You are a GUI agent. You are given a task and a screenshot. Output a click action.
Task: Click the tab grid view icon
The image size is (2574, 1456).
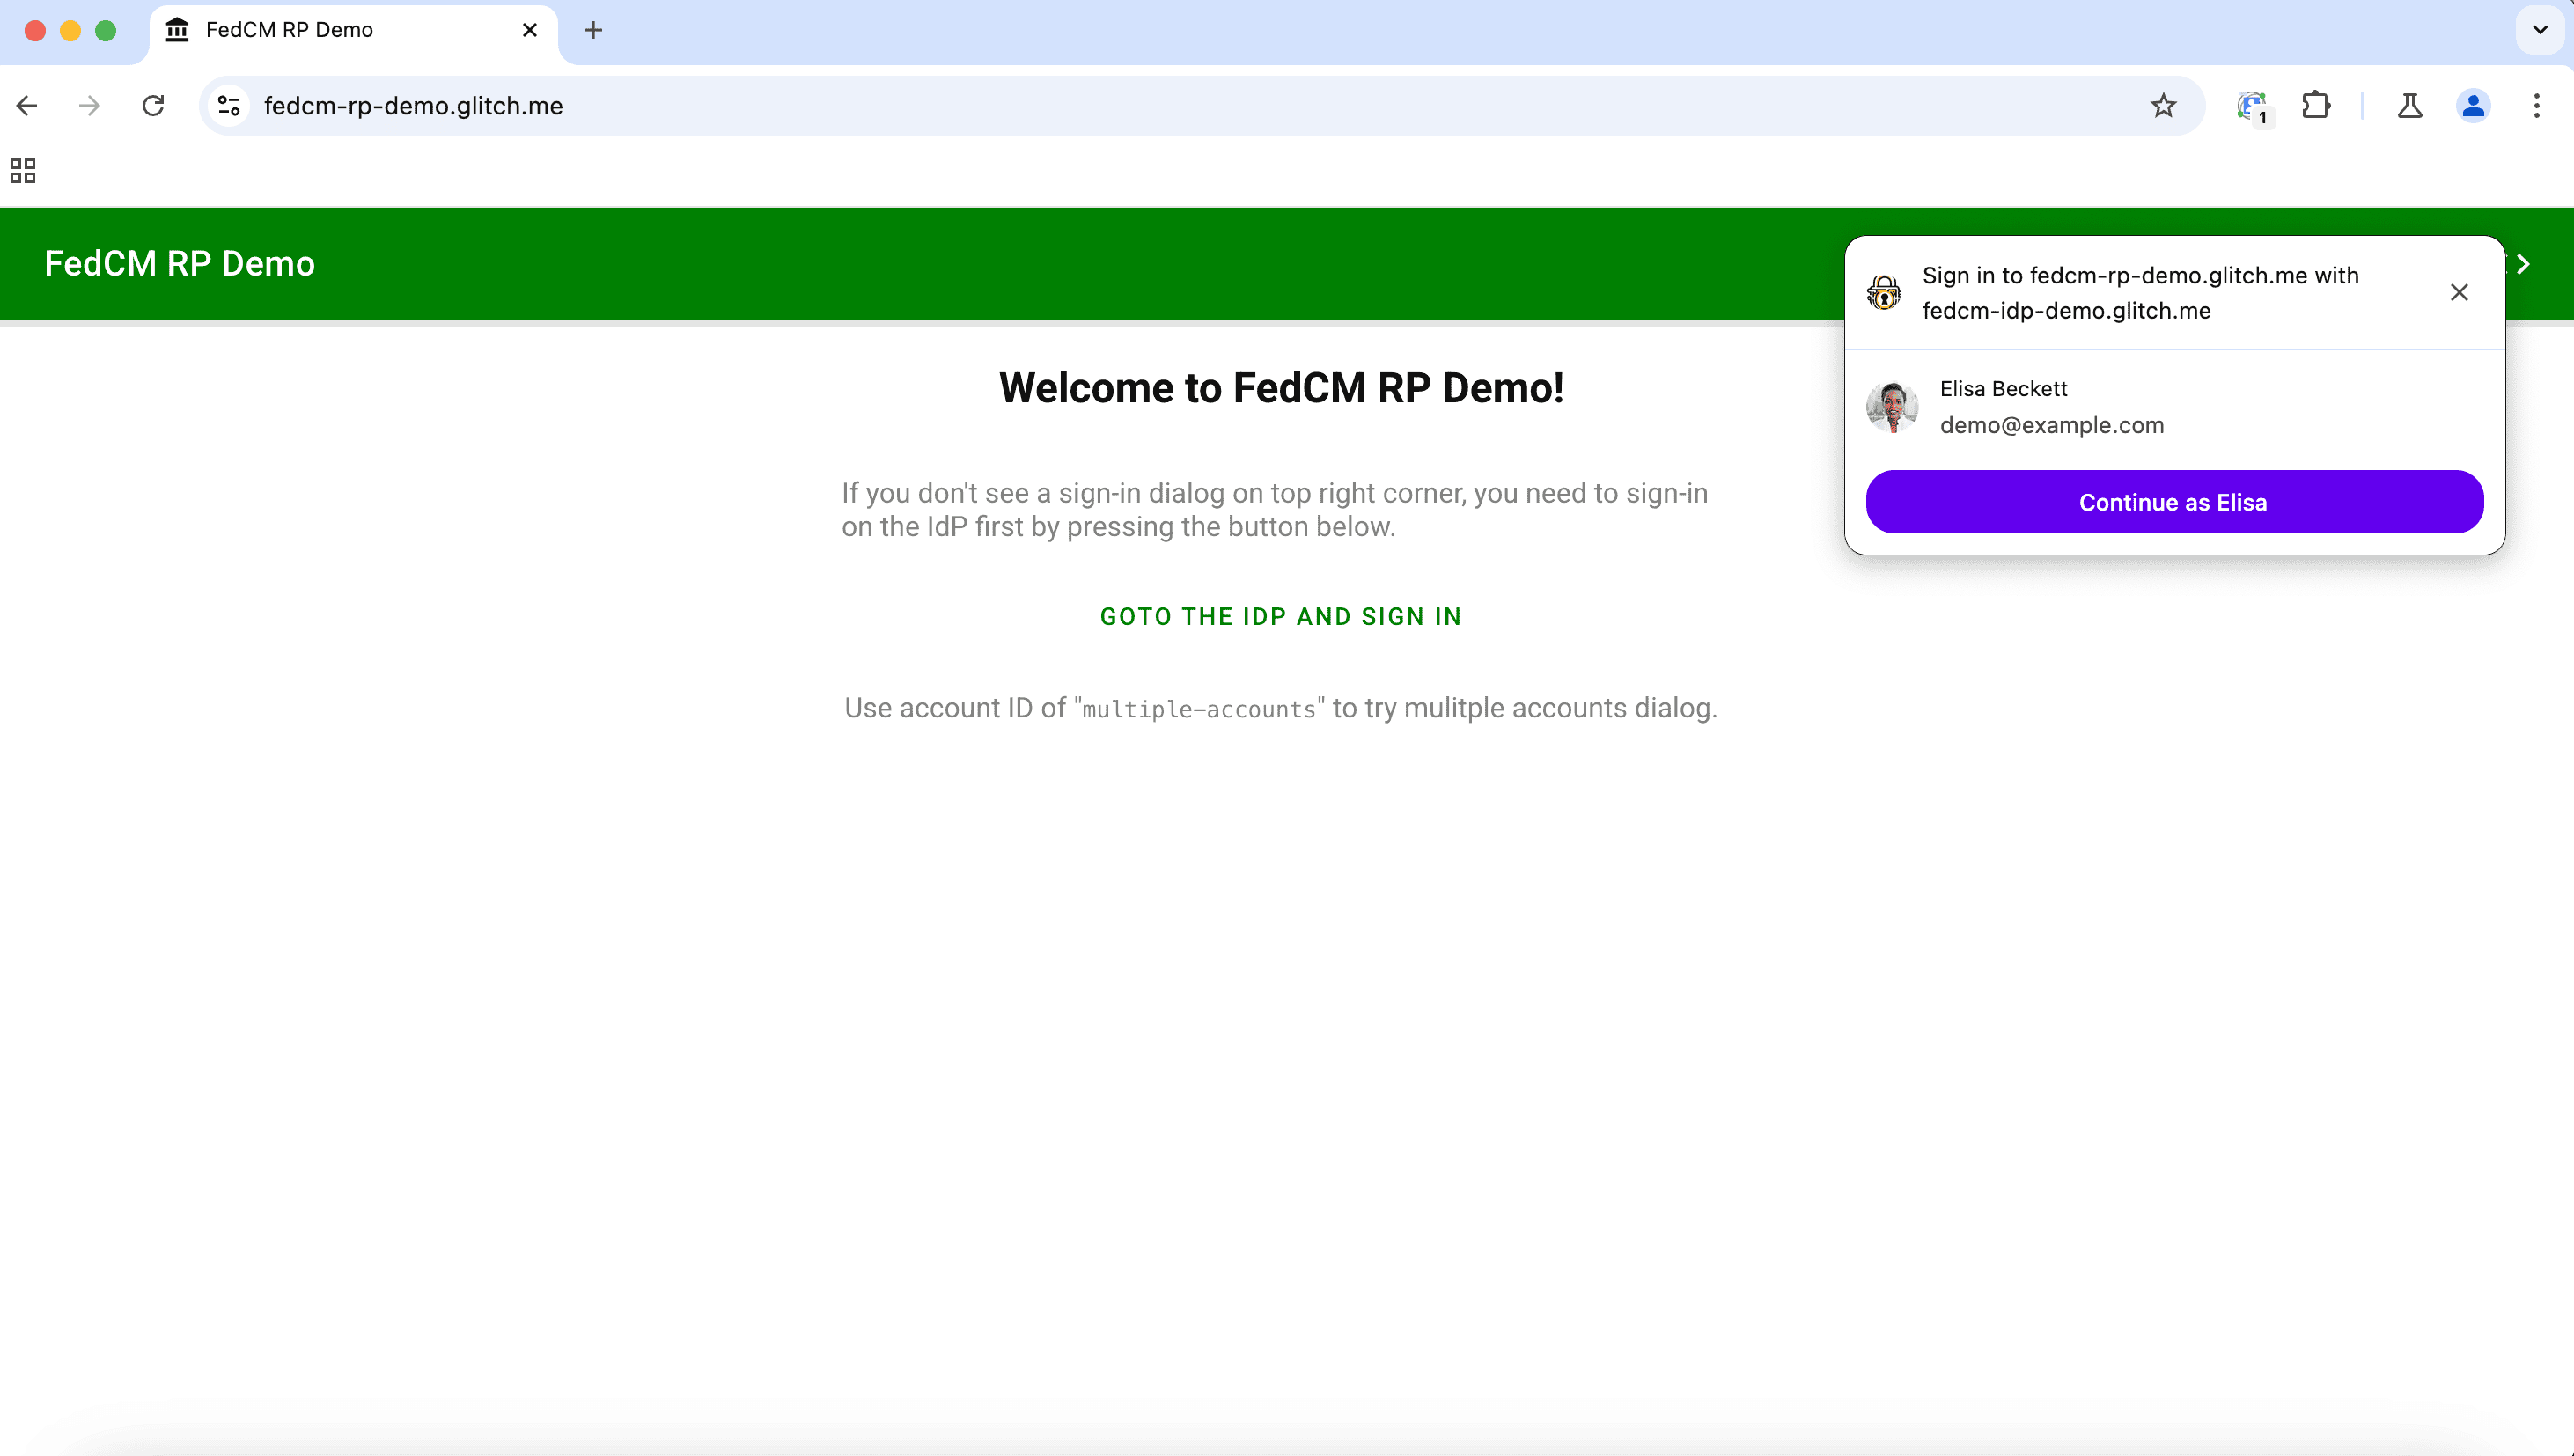23,172
